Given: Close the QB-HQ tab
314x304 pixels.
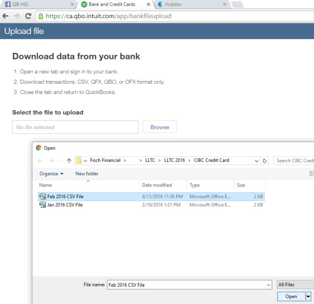Looking at the screenshot, I should [x=72, y=4].
